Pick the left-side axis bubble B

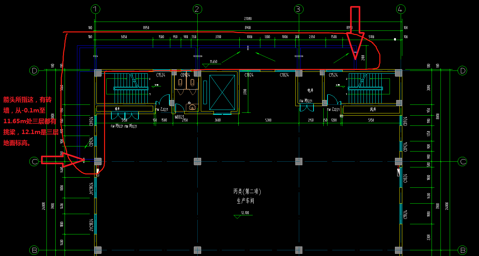[x=34, y=250]
